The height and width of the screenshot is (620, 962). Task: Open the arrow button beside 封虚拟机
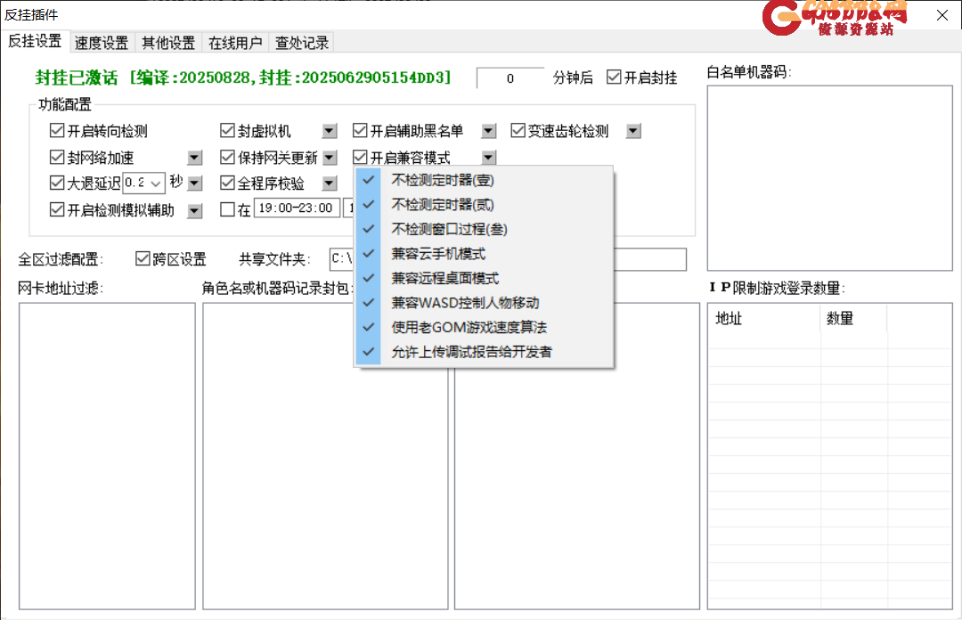tap(330, 132)
